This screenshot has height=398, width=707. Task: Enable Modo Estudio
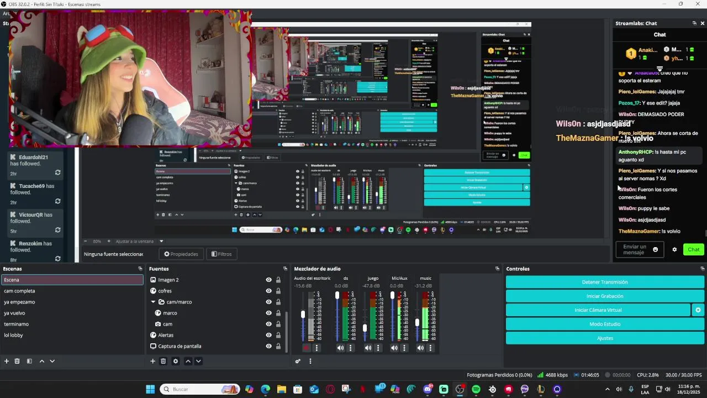tap(605, 324)
